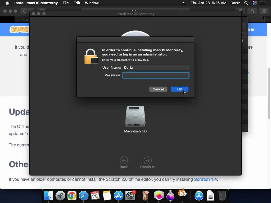Open Notes icon in the Dock
The image size is (271, 203).
pyautogui.click(x=107, y=196)
